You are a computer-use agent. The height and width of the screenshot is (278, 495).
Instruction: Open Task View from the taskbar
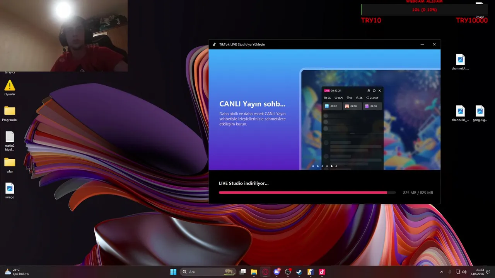243,272
